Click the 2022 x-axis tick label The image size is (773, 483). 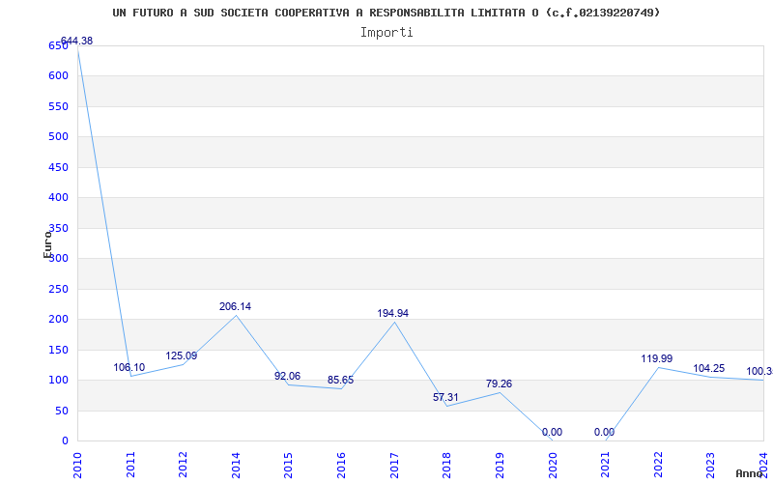(658, 465)
